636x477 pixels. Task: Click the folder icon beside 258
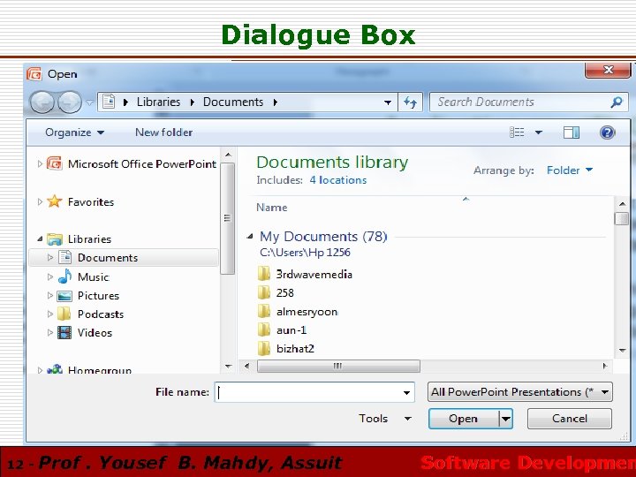[x=263, y=292]
